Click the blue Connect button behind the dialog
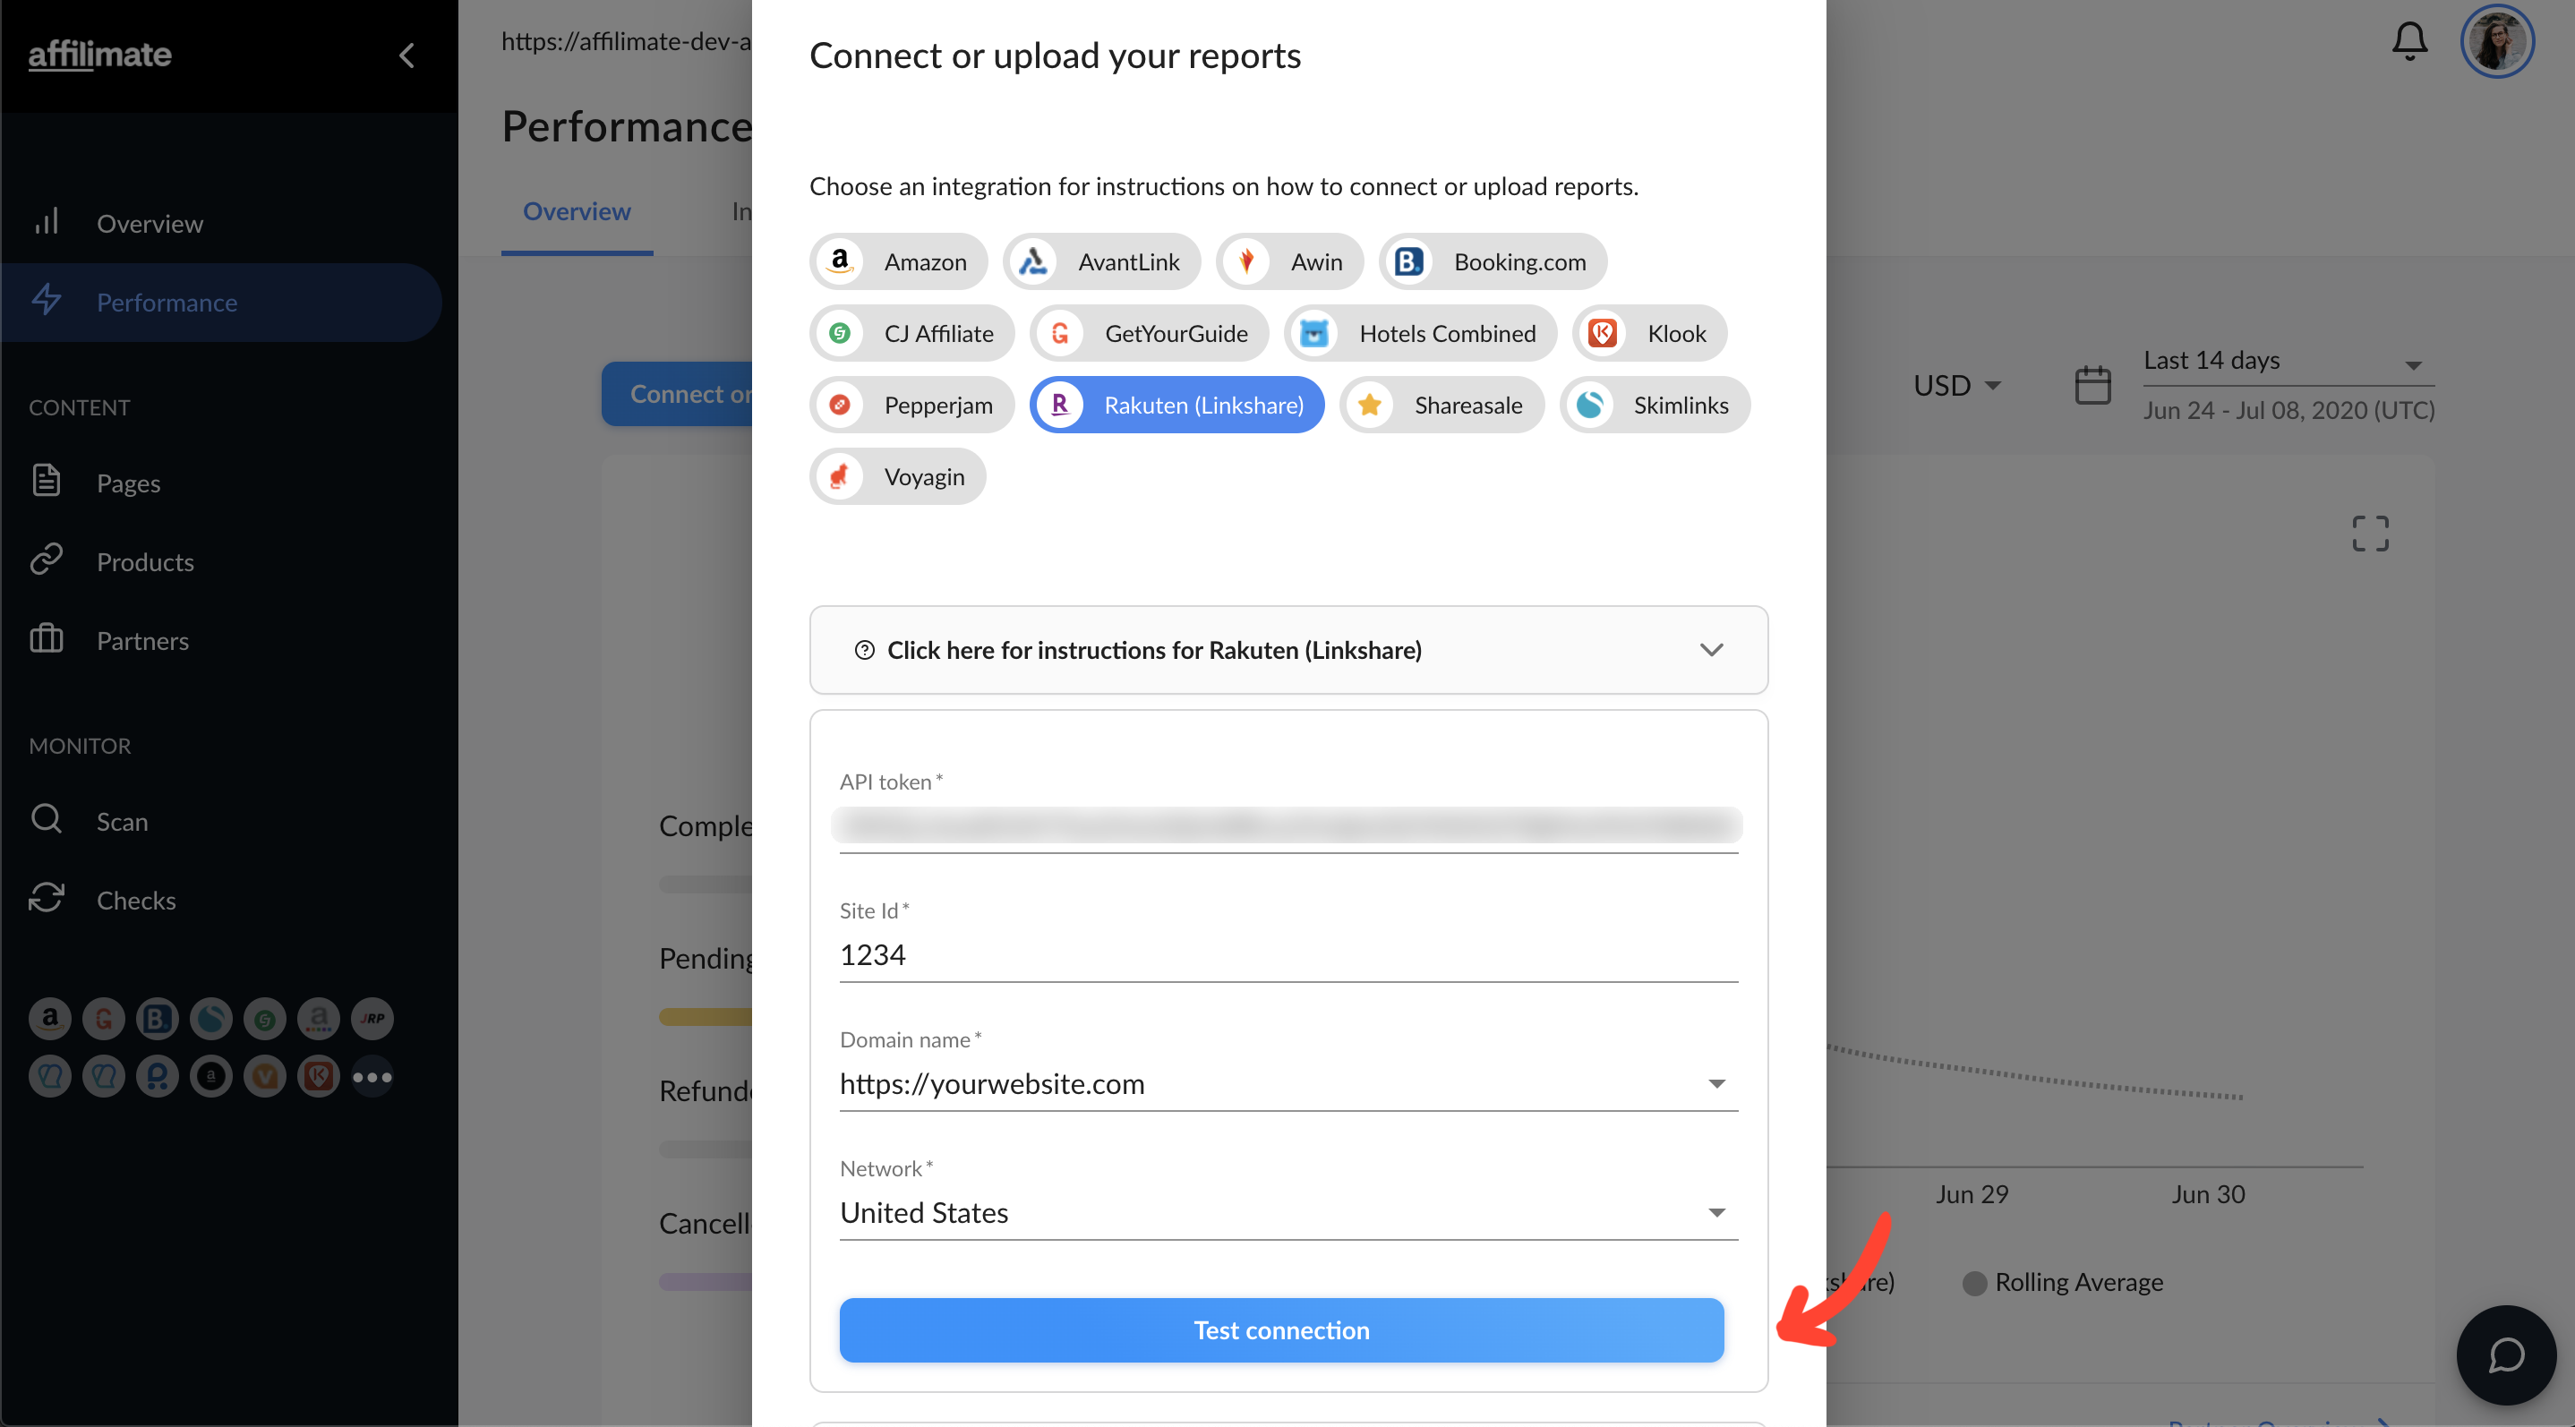The width and height of the screenshot is (2575, 1427). coord(677,394)
